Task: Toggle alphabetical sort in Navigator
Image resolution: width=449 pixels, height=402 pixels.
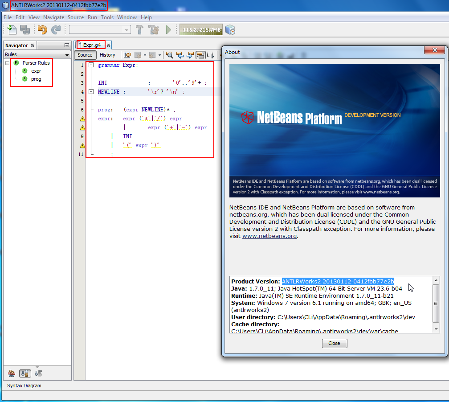Action: click(x=25, y=373)
